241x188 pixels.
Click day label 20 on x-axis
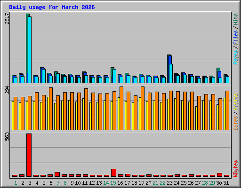[148, 183]
